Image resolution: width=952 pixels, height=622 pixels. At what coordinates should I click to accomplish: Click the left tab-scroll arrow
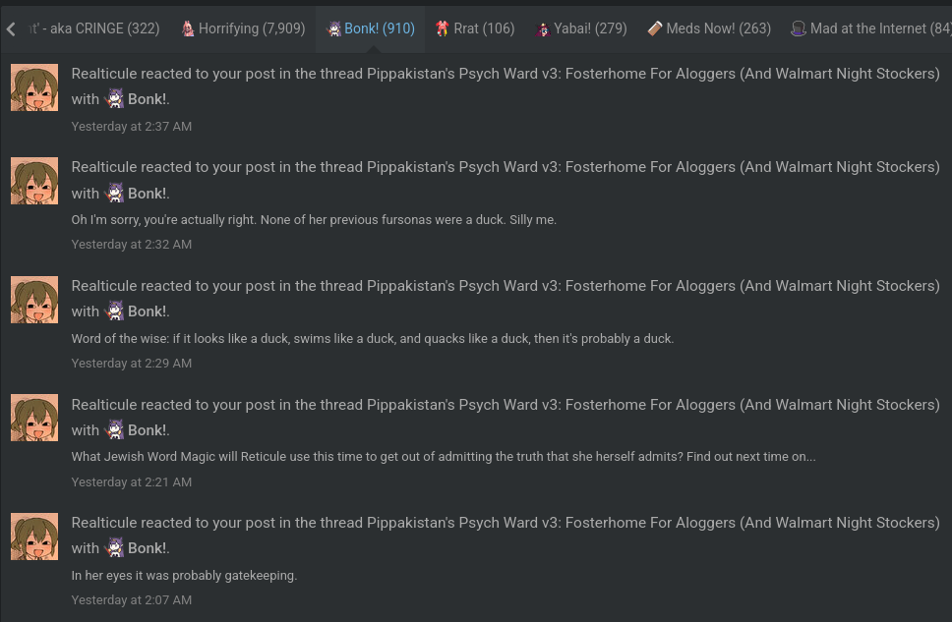coord(11,28)
